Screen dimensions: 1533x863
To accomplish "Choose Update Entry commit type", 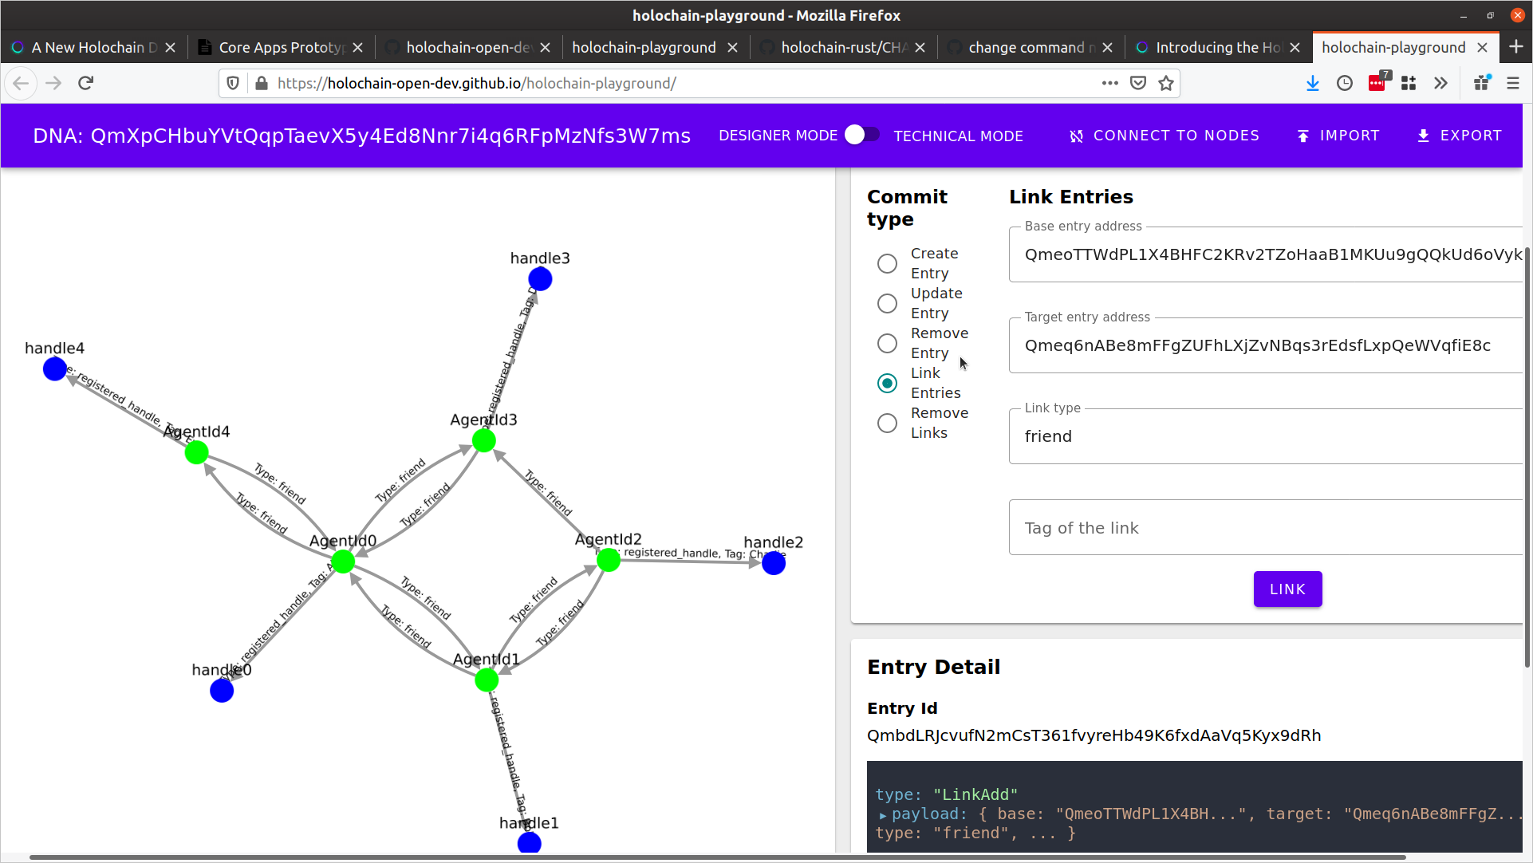I will 887,303.
